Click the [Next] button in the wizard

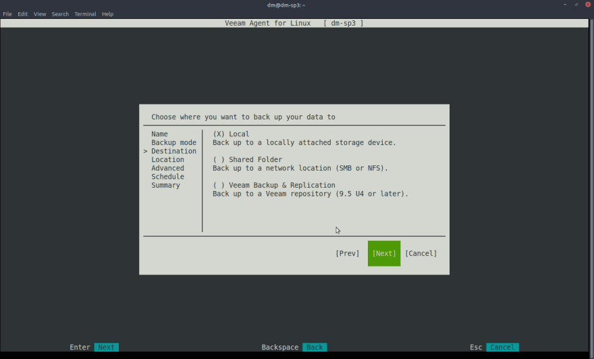pos(384,253)
